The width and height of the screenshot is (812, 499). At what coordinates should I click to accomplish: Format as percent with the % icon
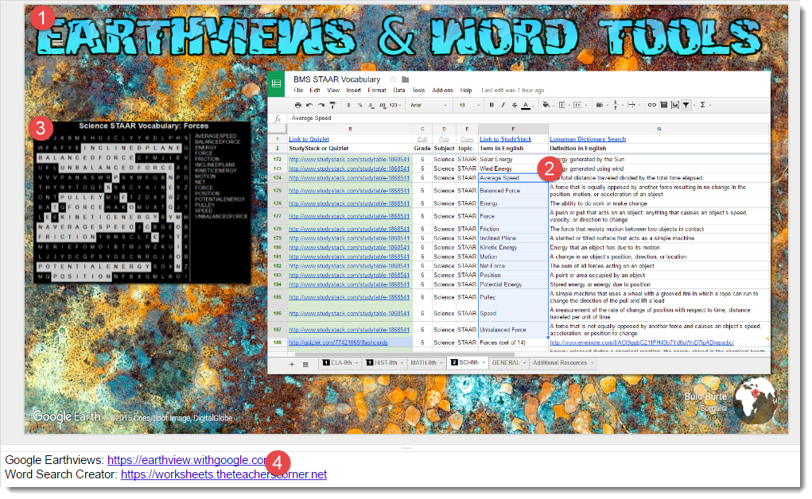(x=360, y=105)
